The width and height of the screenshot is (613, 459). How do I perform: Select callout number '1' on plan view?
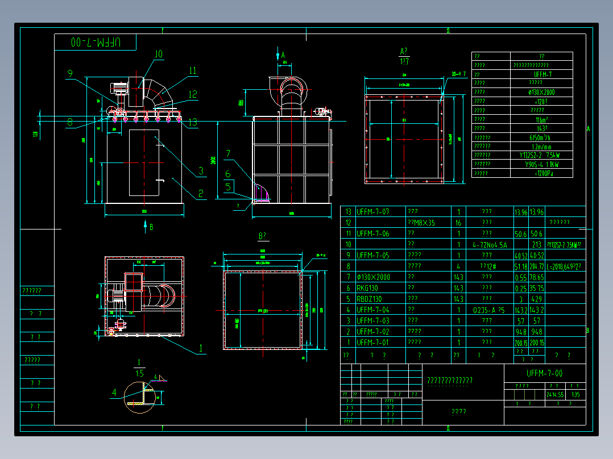point(201,348)
